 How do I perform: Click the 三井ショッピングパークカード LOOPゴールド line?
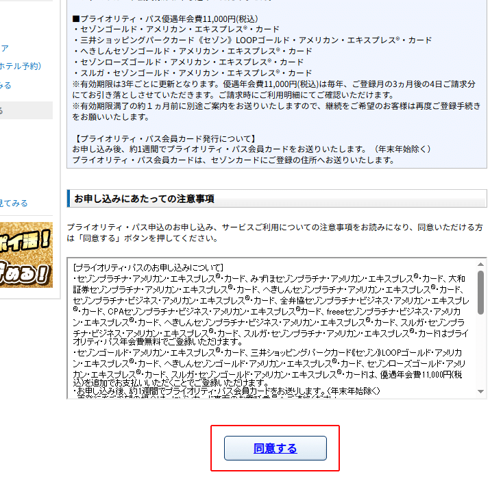(252, 40)
